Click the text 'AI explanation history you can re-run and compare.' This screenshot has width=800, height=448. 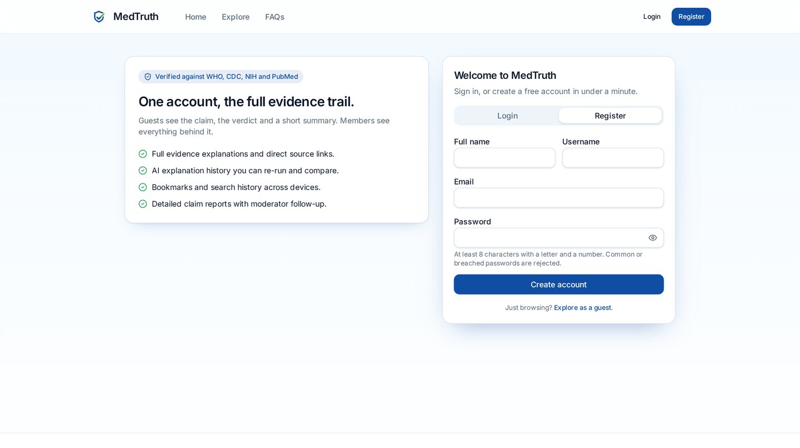[245, 171]
